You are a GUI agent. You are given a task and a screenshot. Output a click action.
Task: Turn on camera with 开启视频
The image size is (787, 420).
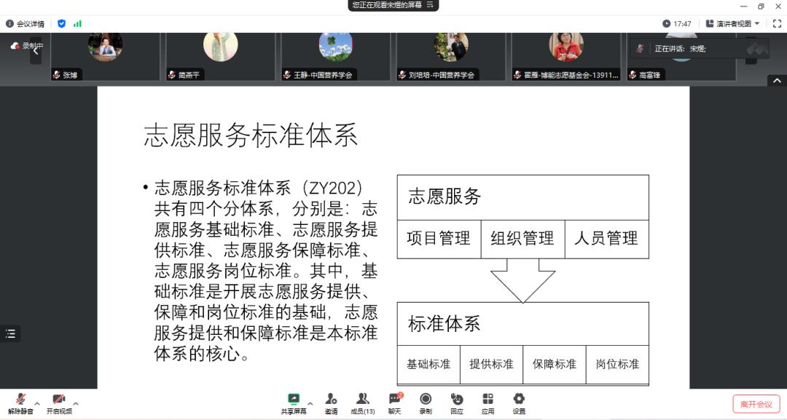tap(59, 401)
